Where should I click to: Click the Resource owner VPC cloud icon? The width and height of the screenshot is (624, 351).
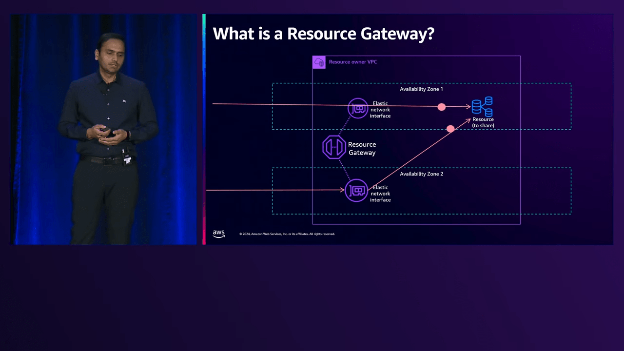pos(319,62)
